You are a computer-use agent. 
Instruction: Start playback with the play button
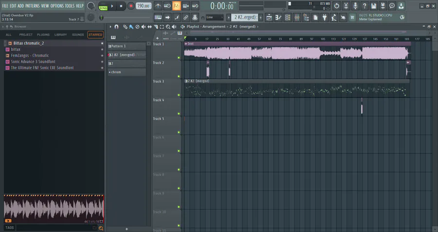click(x=112, y=6)
